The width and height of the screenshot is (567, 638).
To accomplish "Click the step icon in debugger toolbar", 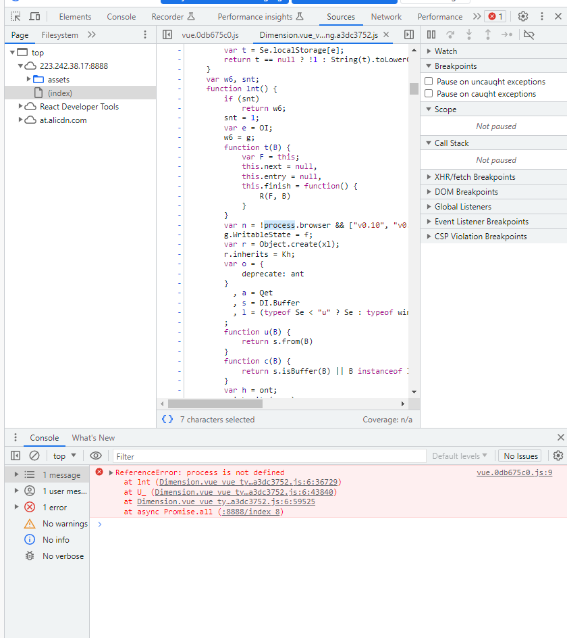I will (x=507, y=34).
